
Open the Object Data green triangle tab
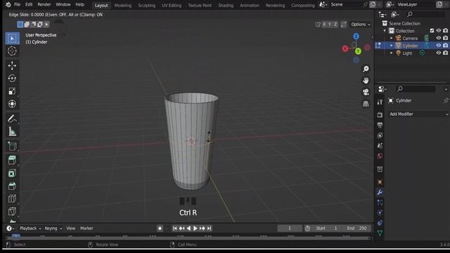(x=380, y=233)
